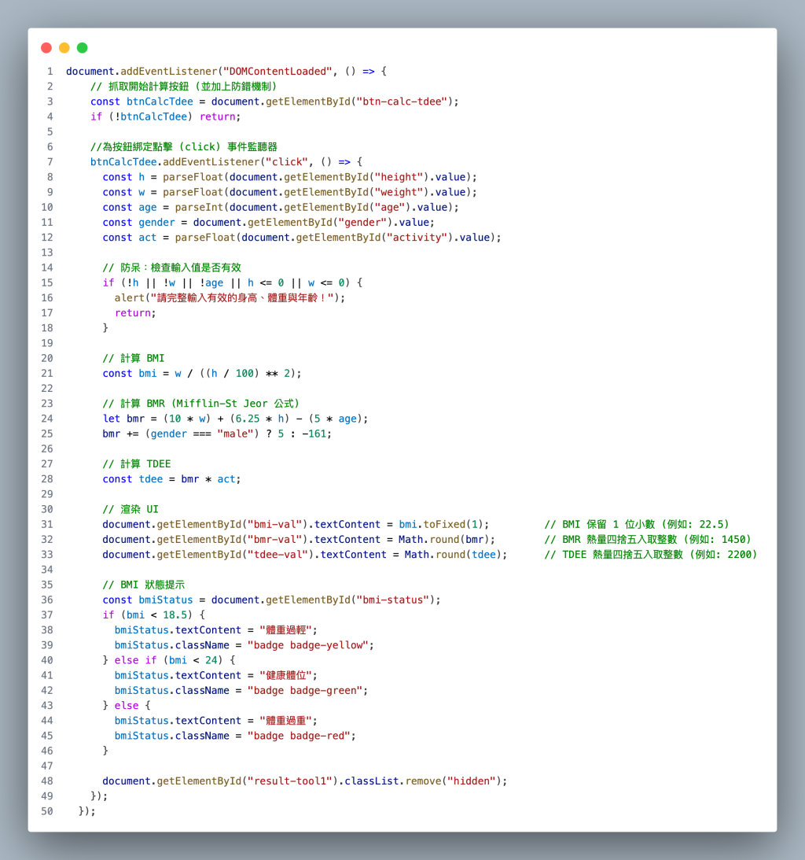805x860 pixels.
Task: Click the "體重過輕" string
Action: (x=287, y=630)
